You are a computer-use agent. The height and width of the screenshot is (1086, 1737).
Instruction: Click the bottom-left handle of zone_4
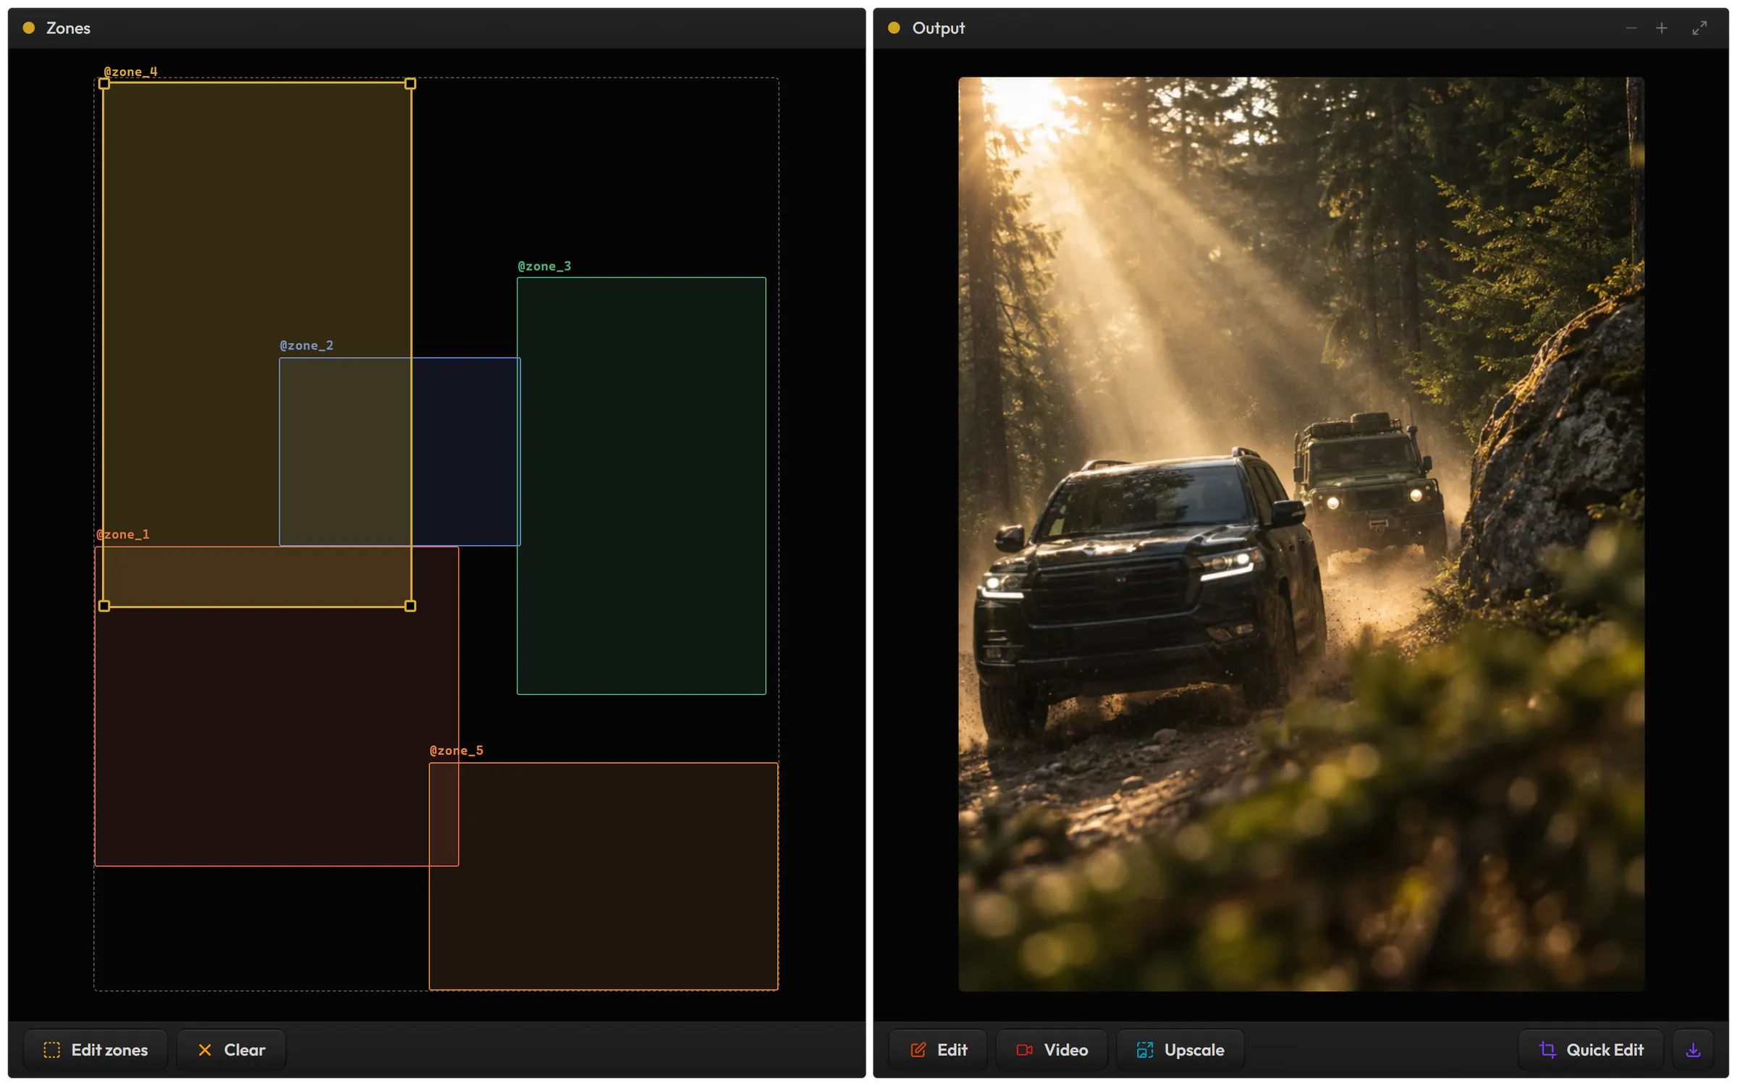pos(104,606)
